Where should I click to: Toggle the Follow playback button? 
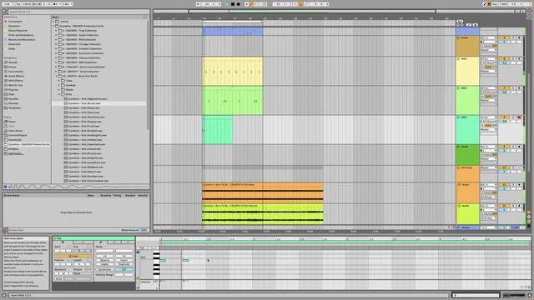198,4
